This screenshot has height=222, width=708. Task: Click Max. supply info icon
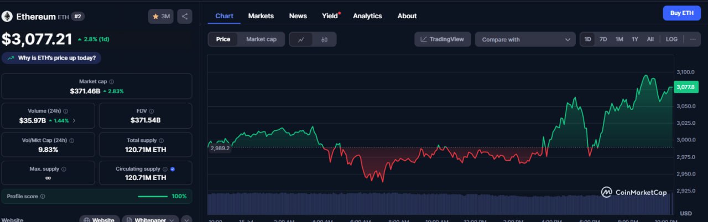coord(64,169)
